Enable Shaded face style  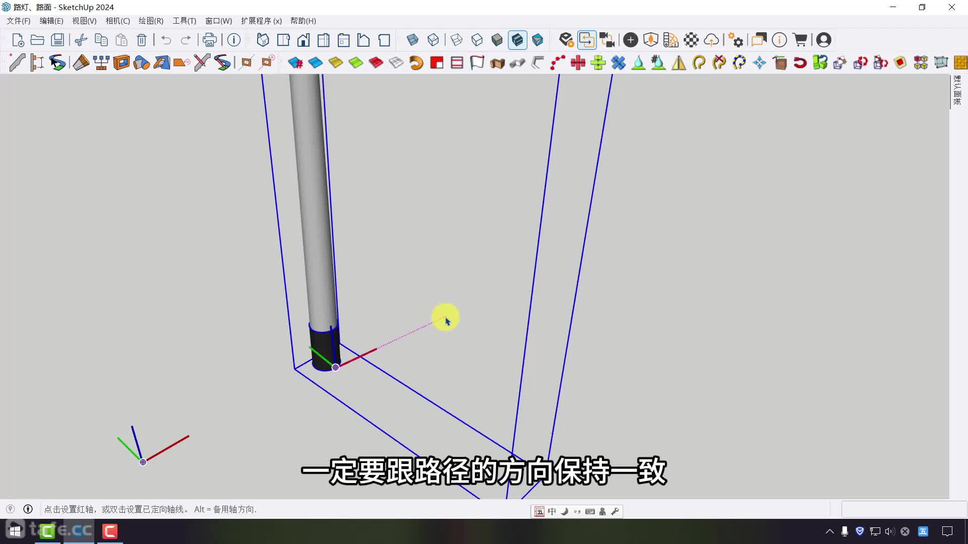(x=497, y=40)
